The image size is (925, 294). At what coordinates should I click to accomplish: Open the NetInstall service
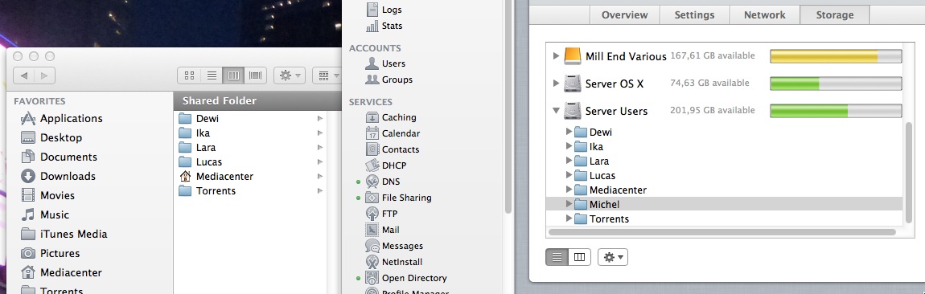click(394, 262)
